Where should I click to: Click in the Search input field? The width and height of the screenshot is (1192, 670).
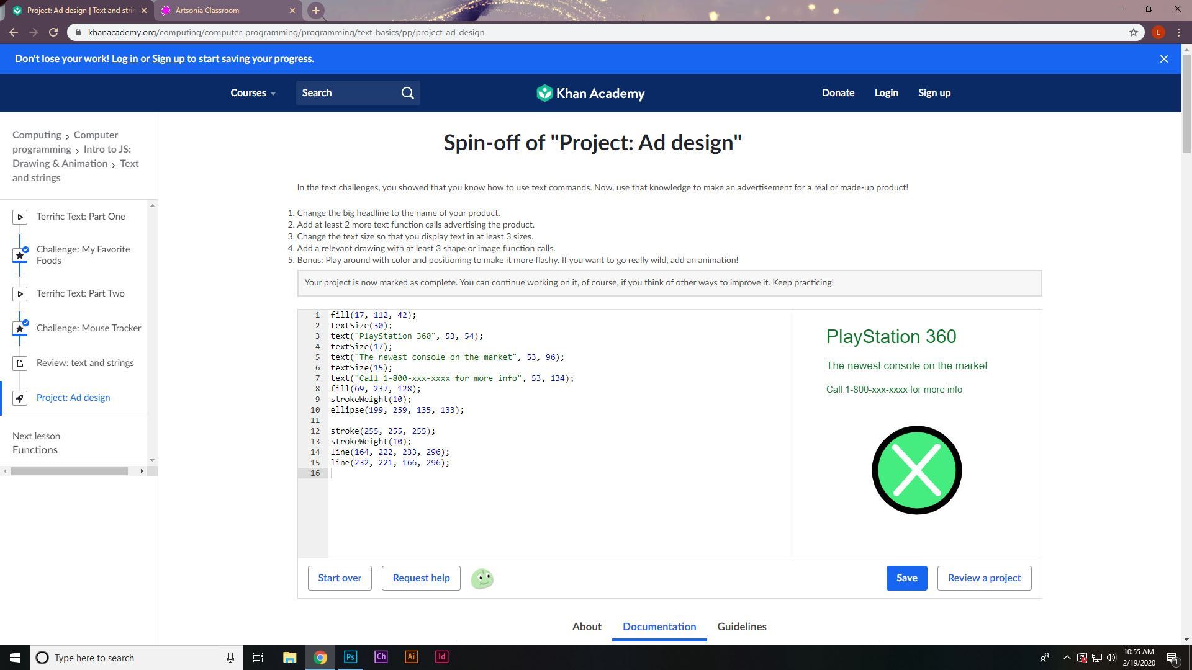[x=348, y=93]
